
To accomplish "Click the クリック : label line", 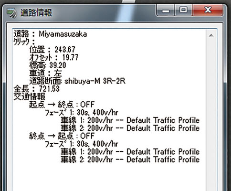I will 24,42.
